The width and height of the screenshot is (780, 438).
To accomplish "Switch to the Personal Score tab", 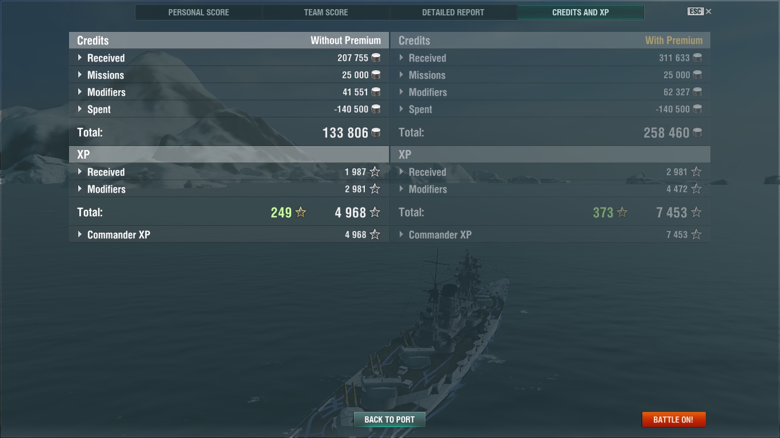I will [x=199, y=12].
